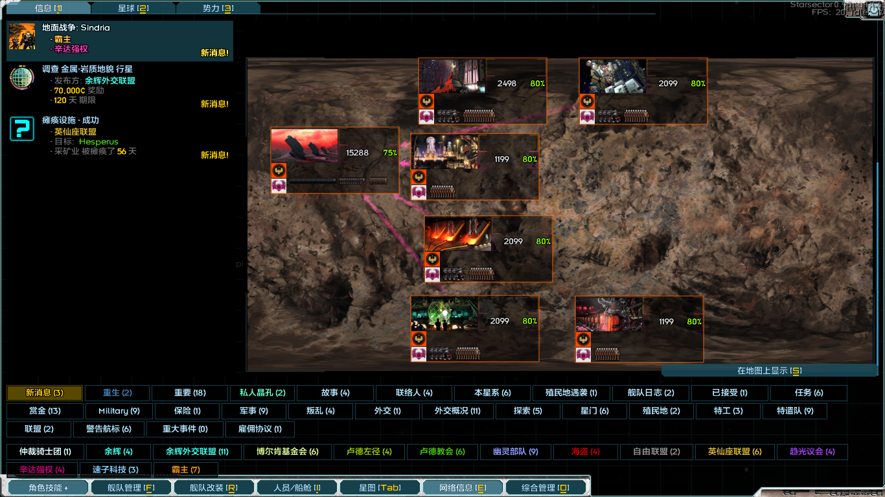885x497 pixels.
Task: Click the question mark icon on the 瘫痪设施 entry
Action: 22,127
